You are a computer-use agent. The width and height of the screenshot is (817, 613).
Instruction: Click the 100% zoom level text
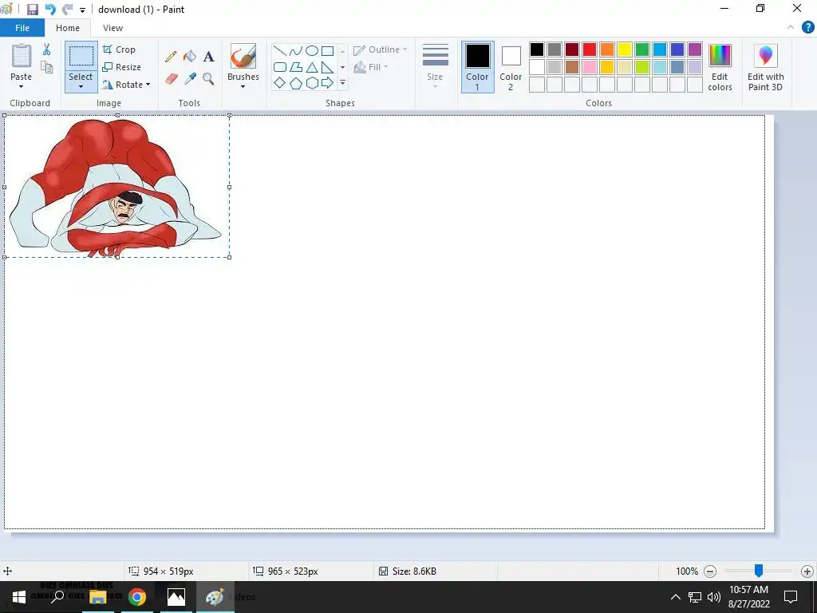[687, 571]
